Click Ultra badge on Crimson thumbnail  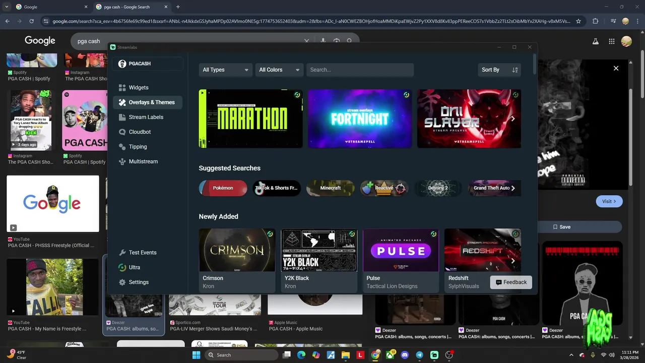(x=270, y=234)
